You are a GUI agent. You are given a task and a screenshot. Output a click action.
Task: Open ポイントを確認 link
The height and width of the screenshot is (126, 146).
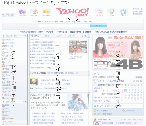coord(102,111)
